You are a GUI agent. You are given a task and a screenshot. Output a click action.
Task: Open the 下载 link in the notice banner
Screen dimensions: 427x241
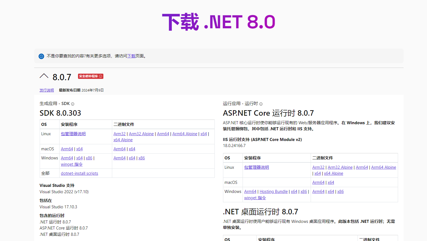[131, 56]
